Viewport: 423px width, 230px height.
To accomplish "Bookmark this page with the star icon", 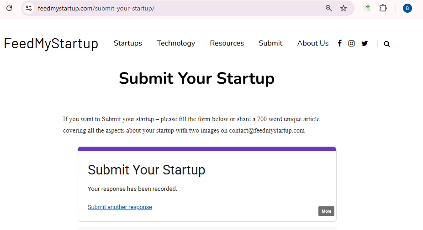I will (344, 8).
